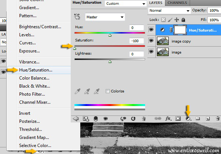
Task: Open the fx layer style menu
Action: [x=168, y=118]
